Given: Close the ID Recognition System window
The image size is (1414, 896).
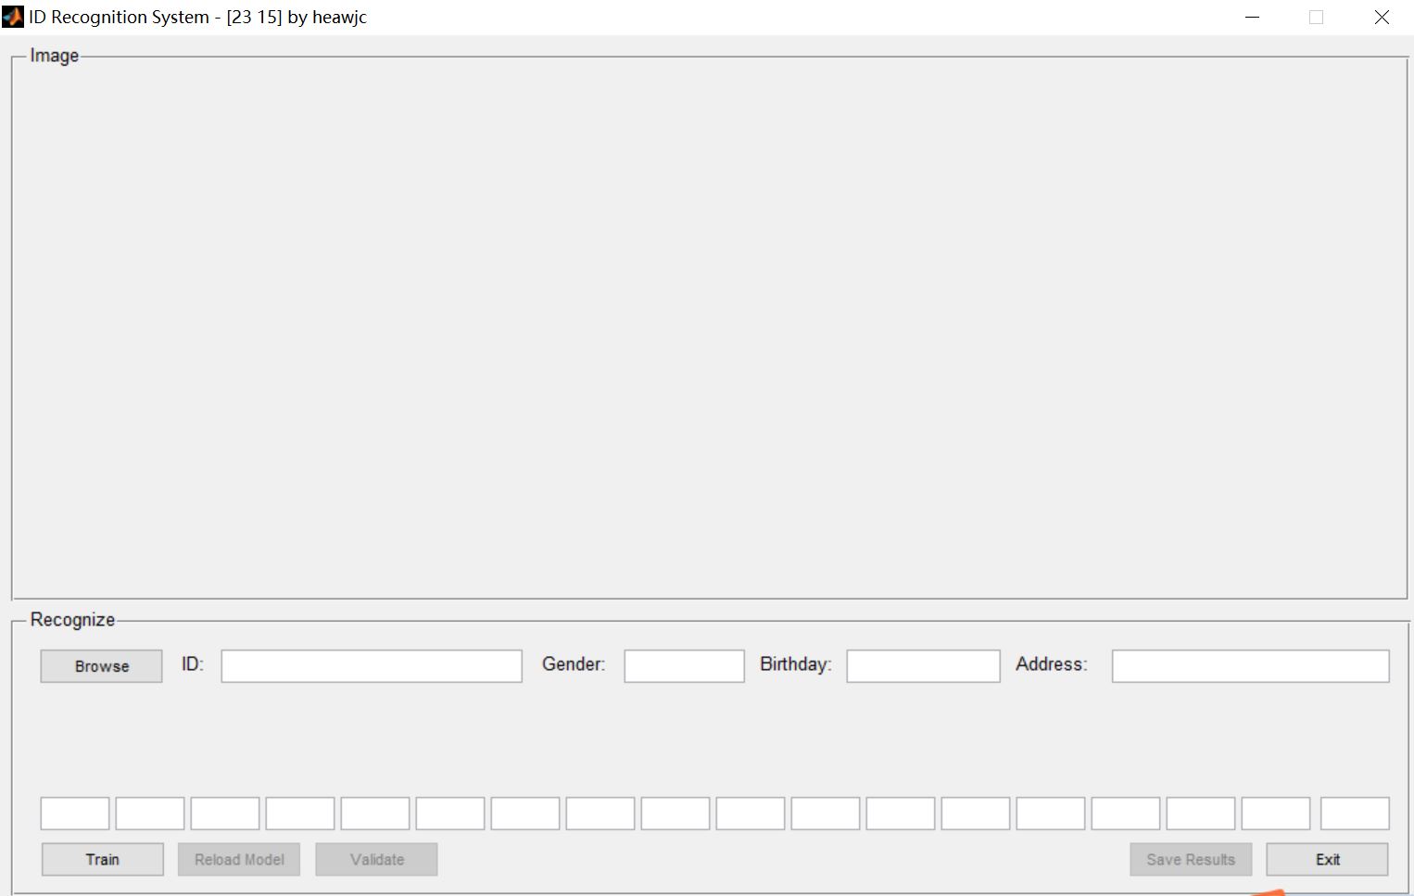Looking at the screenshot, I should 1382,17.
